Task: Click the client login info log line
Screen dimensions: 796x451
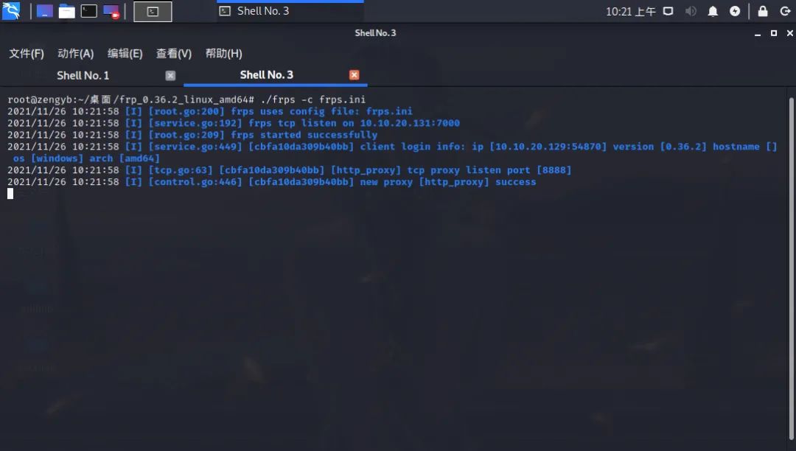Action: click(x=392, y=147)
